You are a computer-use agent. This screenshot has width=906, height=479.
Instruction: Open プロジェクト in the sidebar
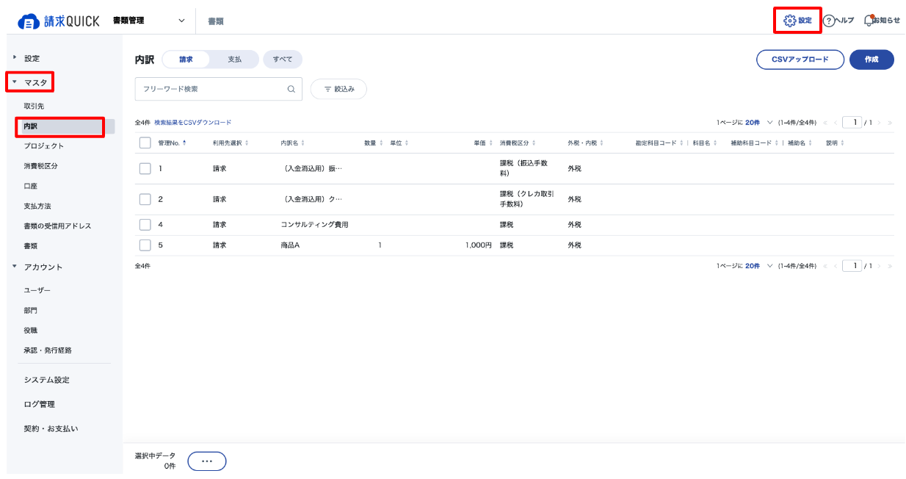pos(43,146)
